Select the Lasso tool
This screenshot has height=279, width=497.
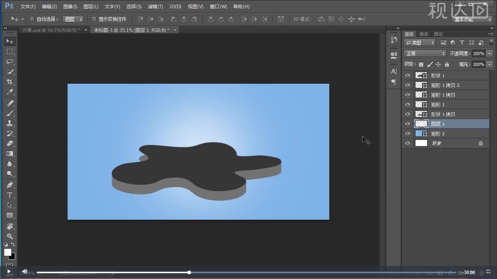click(x=10, y=61)
